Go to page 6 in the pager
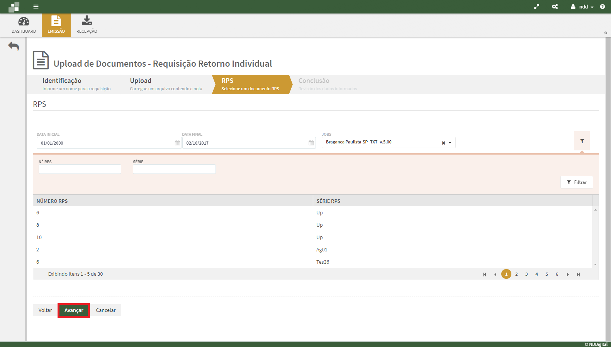 (557, 274)
